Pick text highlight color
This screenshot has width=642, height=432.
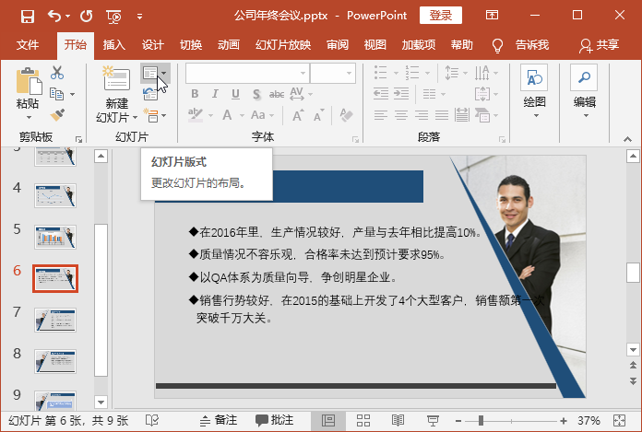(196, 115)
